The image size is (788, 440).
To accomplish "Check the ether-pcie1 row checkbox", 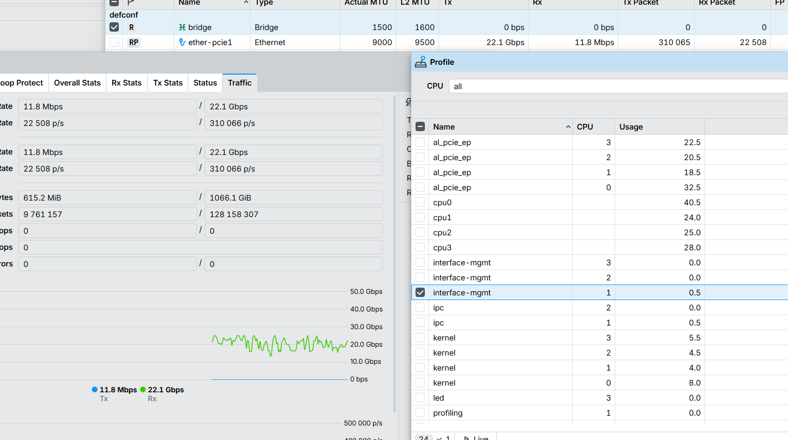I will (114, 42).
